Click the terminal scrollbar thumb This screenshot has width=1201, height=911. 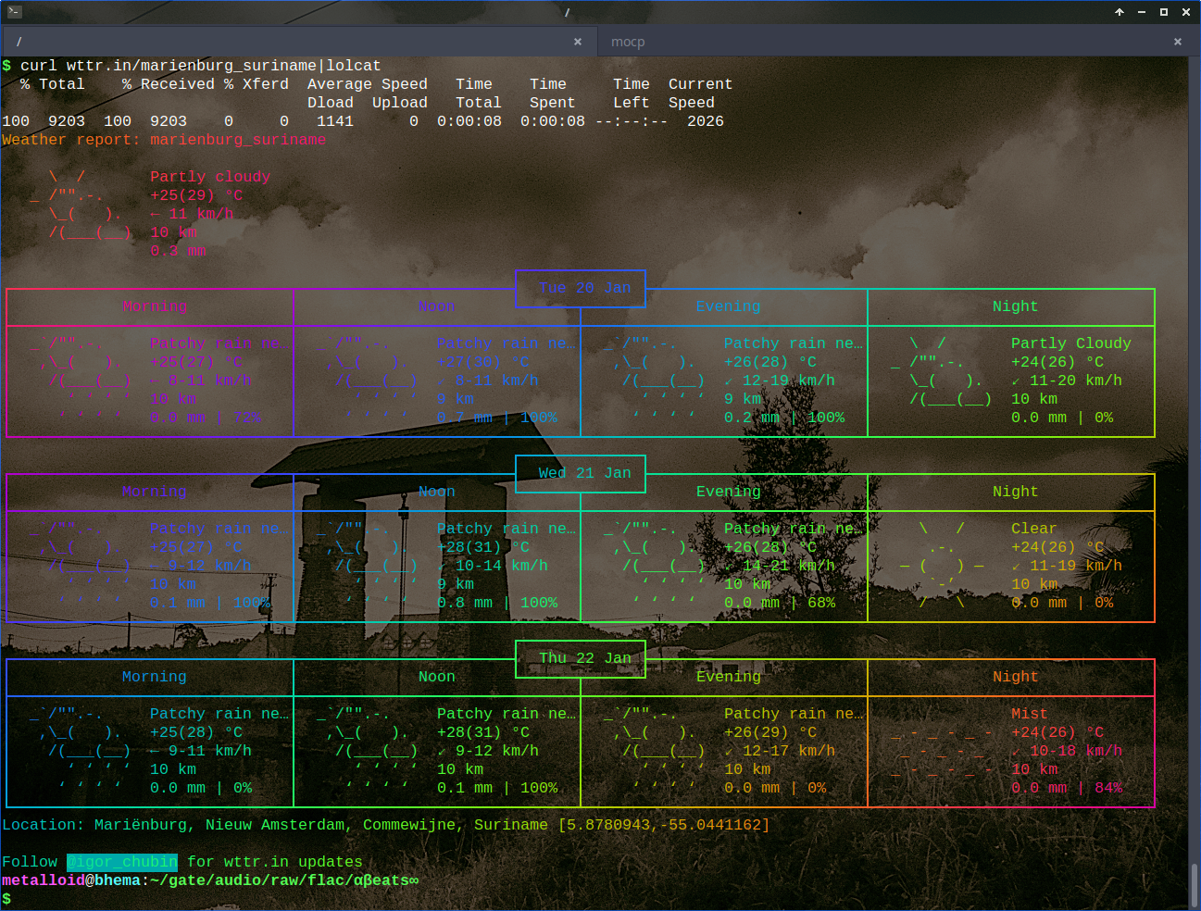pos(1194,885)
